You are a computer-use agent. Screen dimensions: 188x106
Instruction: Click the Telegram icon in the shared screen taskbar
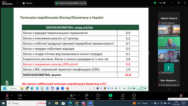point(47,88)
